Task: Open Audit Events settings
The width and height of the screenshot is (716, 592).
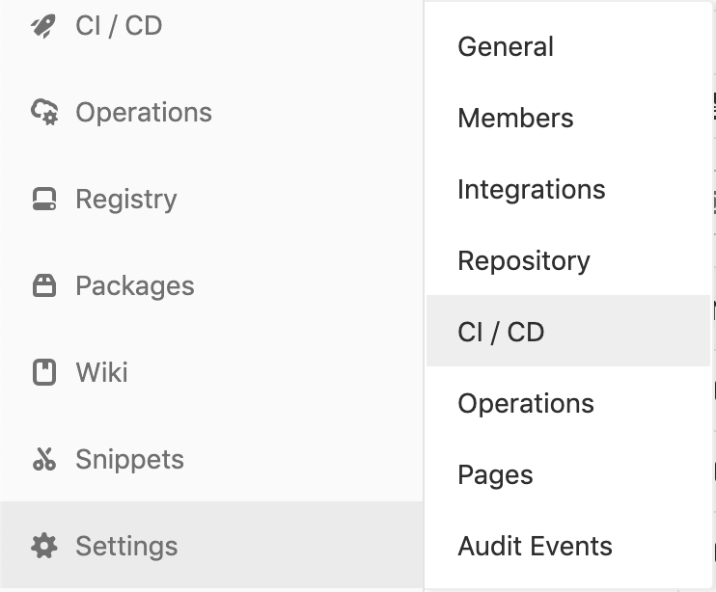Action: [x=535, y=547]
